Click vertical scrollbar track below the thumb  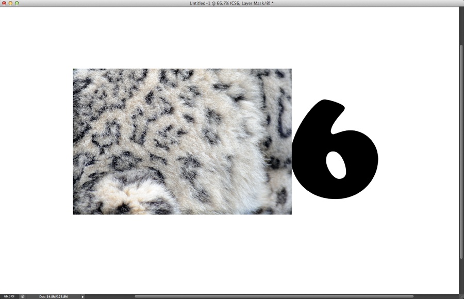(x=461, y=276)
